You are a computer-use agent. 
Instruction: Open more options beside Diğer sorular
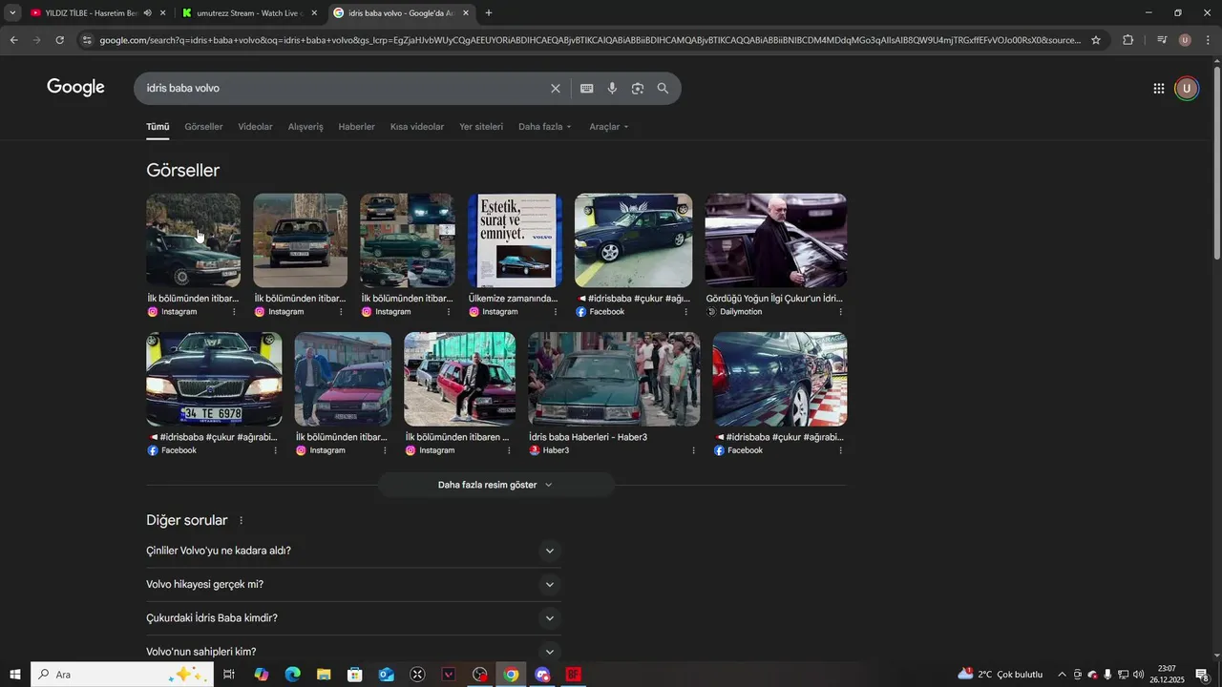point(241,521)
